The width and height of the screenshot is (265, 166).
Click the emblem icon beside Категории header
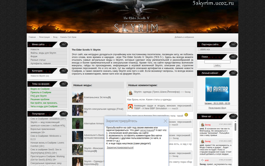pyautogui.click(x=63, y=71)
